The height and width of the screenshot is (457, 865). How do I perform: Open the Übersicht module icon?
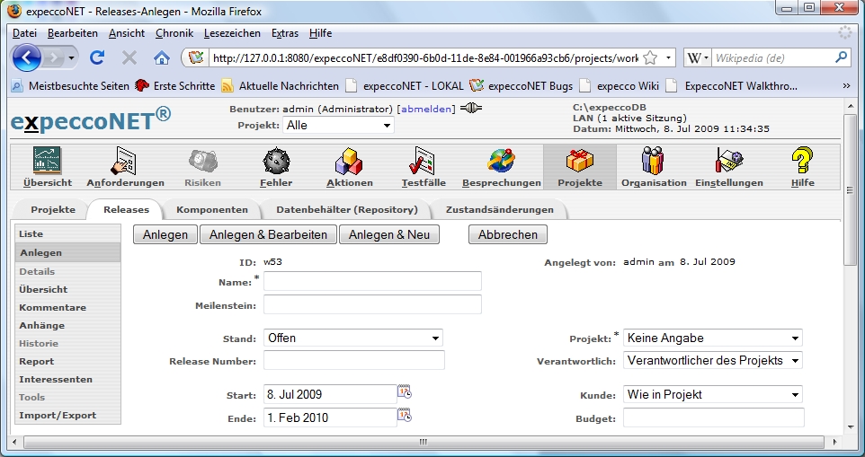(x=48, y=163)
